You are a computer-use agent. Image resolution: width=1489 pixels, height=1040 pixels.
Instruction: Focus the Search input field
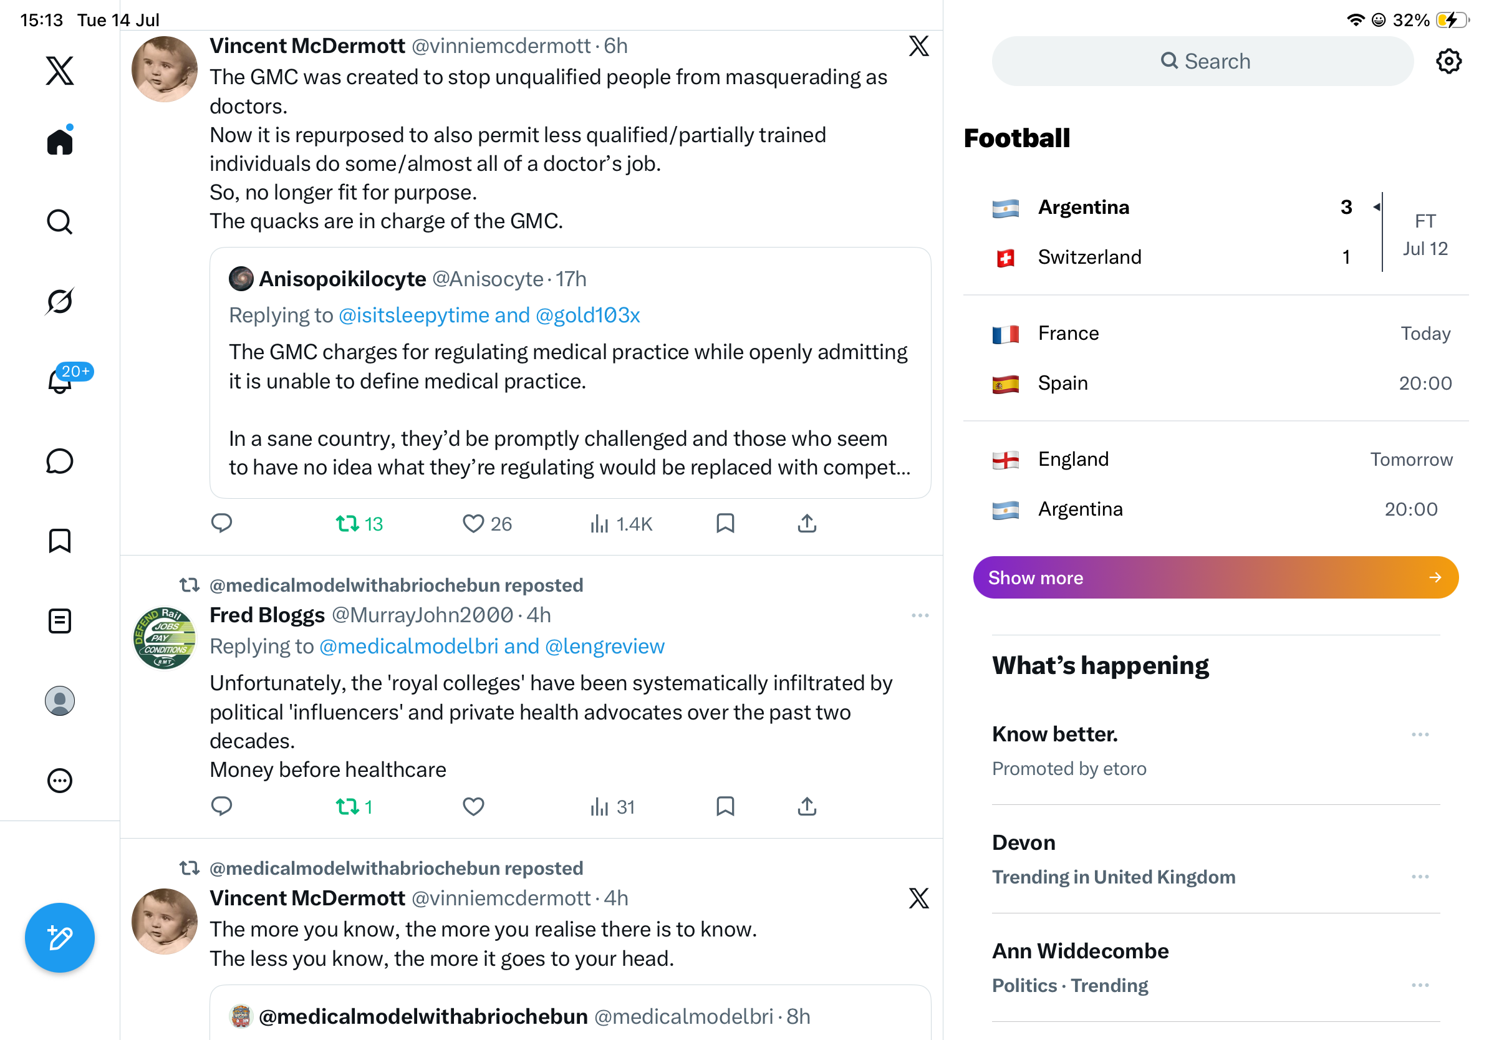click(x=1202, y=61)
